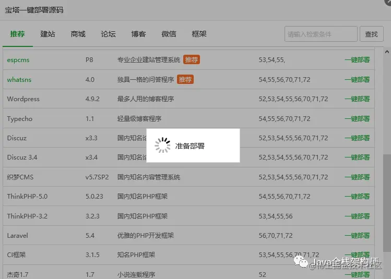
Task: Click the 推荐 badge in whatsns row
Action: click(185, 79)
